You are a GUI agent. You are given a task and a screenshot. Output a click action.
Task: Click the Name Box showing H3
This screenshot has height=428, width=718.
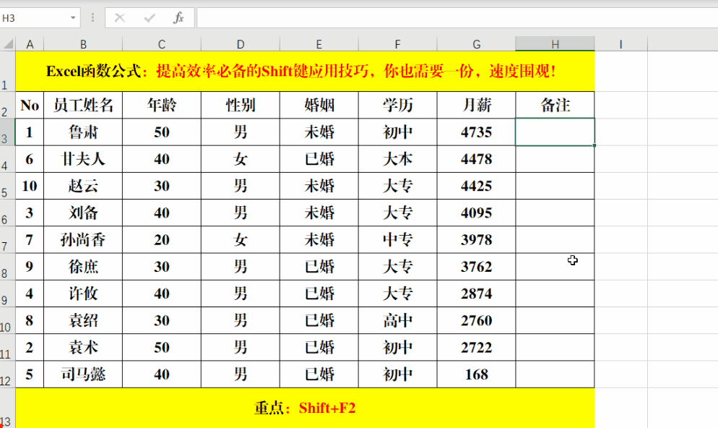coord(35,18)
